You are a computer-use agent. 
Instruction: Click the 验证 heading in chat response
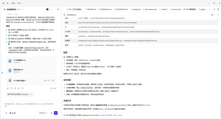coord(8,26)
